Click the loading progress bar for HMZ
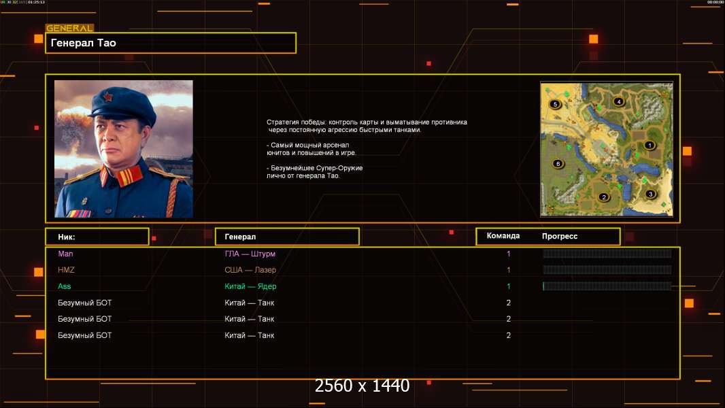Screen dimensions: 725x408 (x=607, y=270)
